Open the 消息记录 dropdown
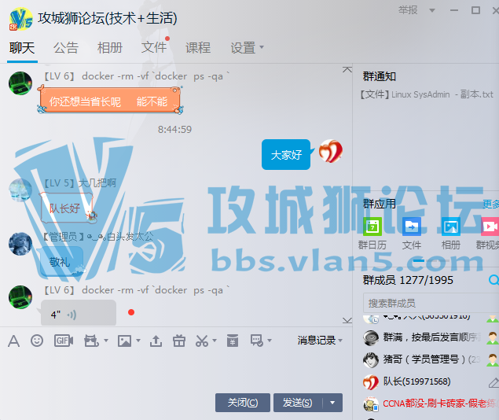 (320, 341)
